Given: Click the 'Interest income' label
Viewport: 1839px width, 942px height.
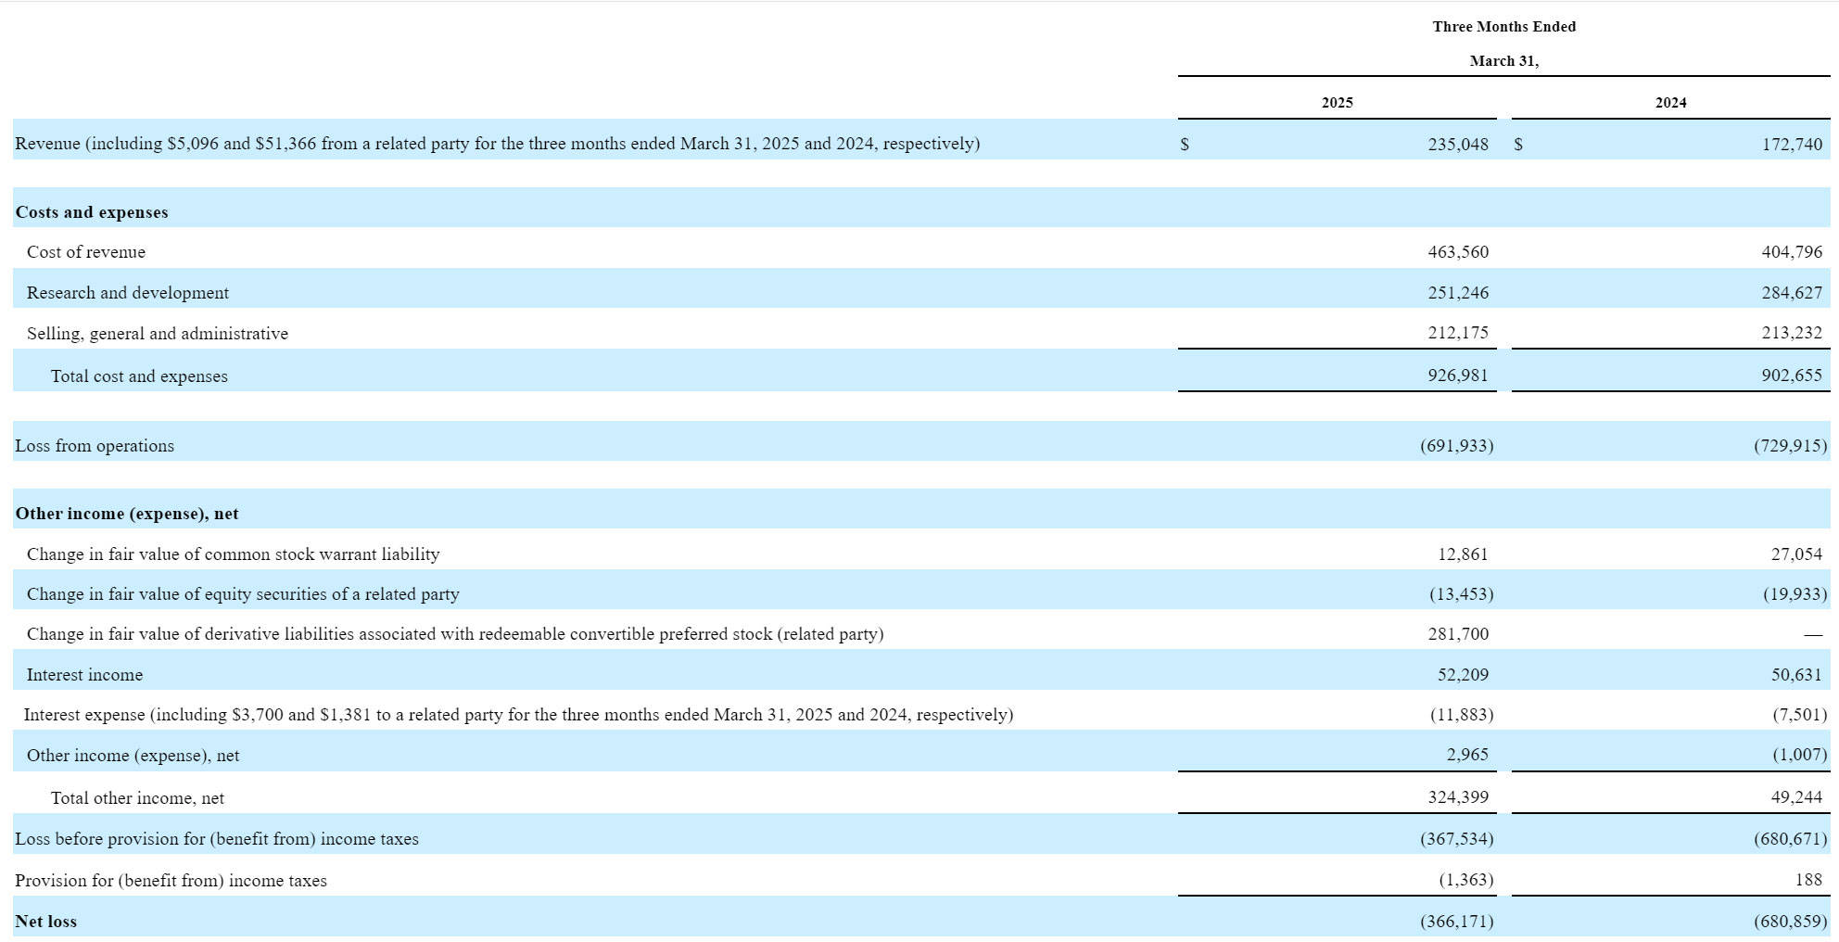Looking at the screenshot, I should click(x=84, y=675).
